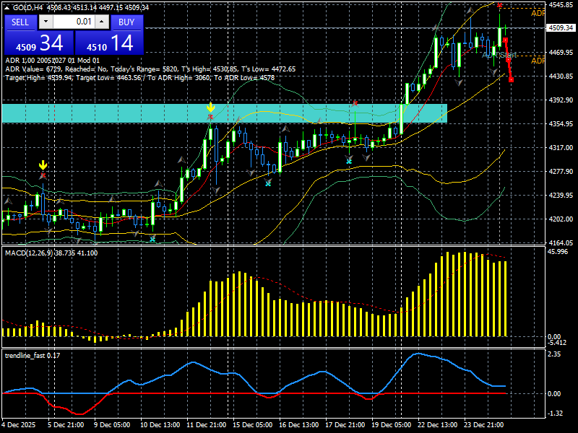Select the yellow arrow above the cyan zone
Screen dimensions: 578x433
tap(210, 107)
